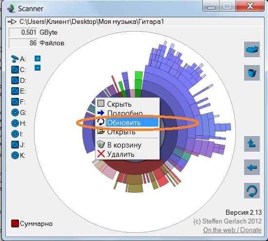Select optical drive G: icon
Screen dimensions: 268x241
coord(15,112)
